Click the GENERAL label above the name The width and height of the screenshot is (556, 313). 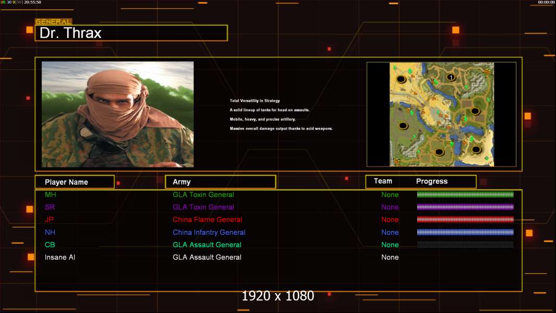pyautogui.click(x=53, y=21)
